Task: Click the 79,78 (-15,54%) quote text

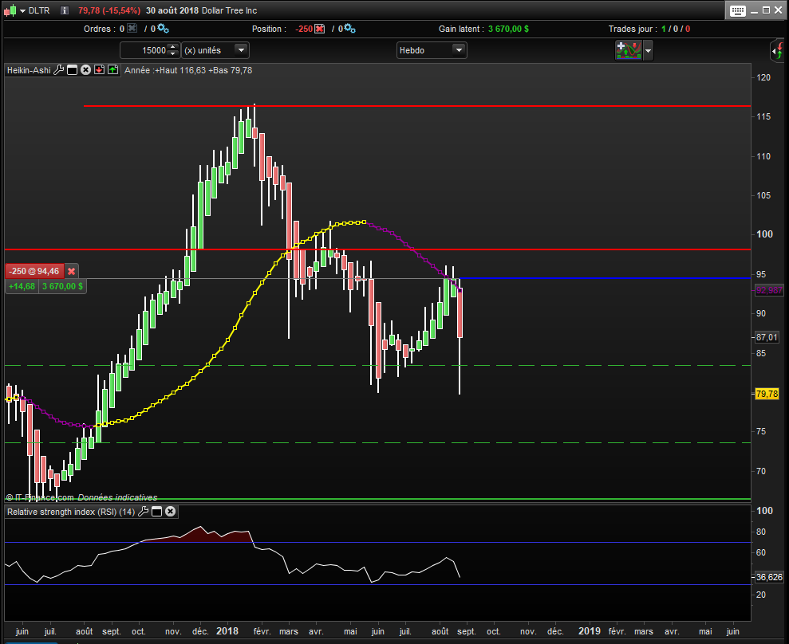Action: pos(109,10)
